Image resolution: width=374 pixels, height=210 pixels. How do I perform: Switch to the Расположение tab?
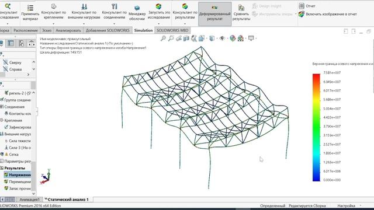(x=26, y=30)
